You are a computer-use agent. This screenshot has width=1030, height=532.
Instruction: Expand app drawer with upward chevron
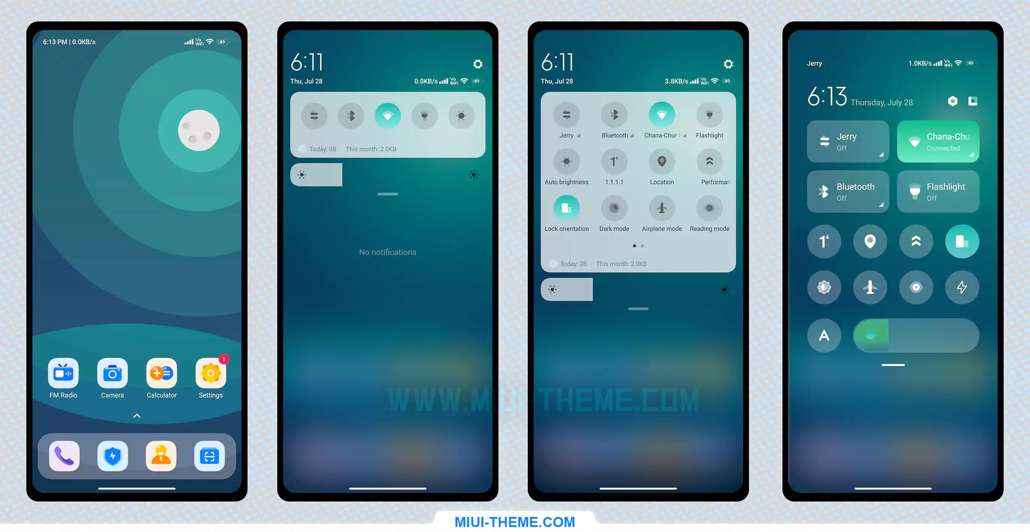[x=136, y=416]
